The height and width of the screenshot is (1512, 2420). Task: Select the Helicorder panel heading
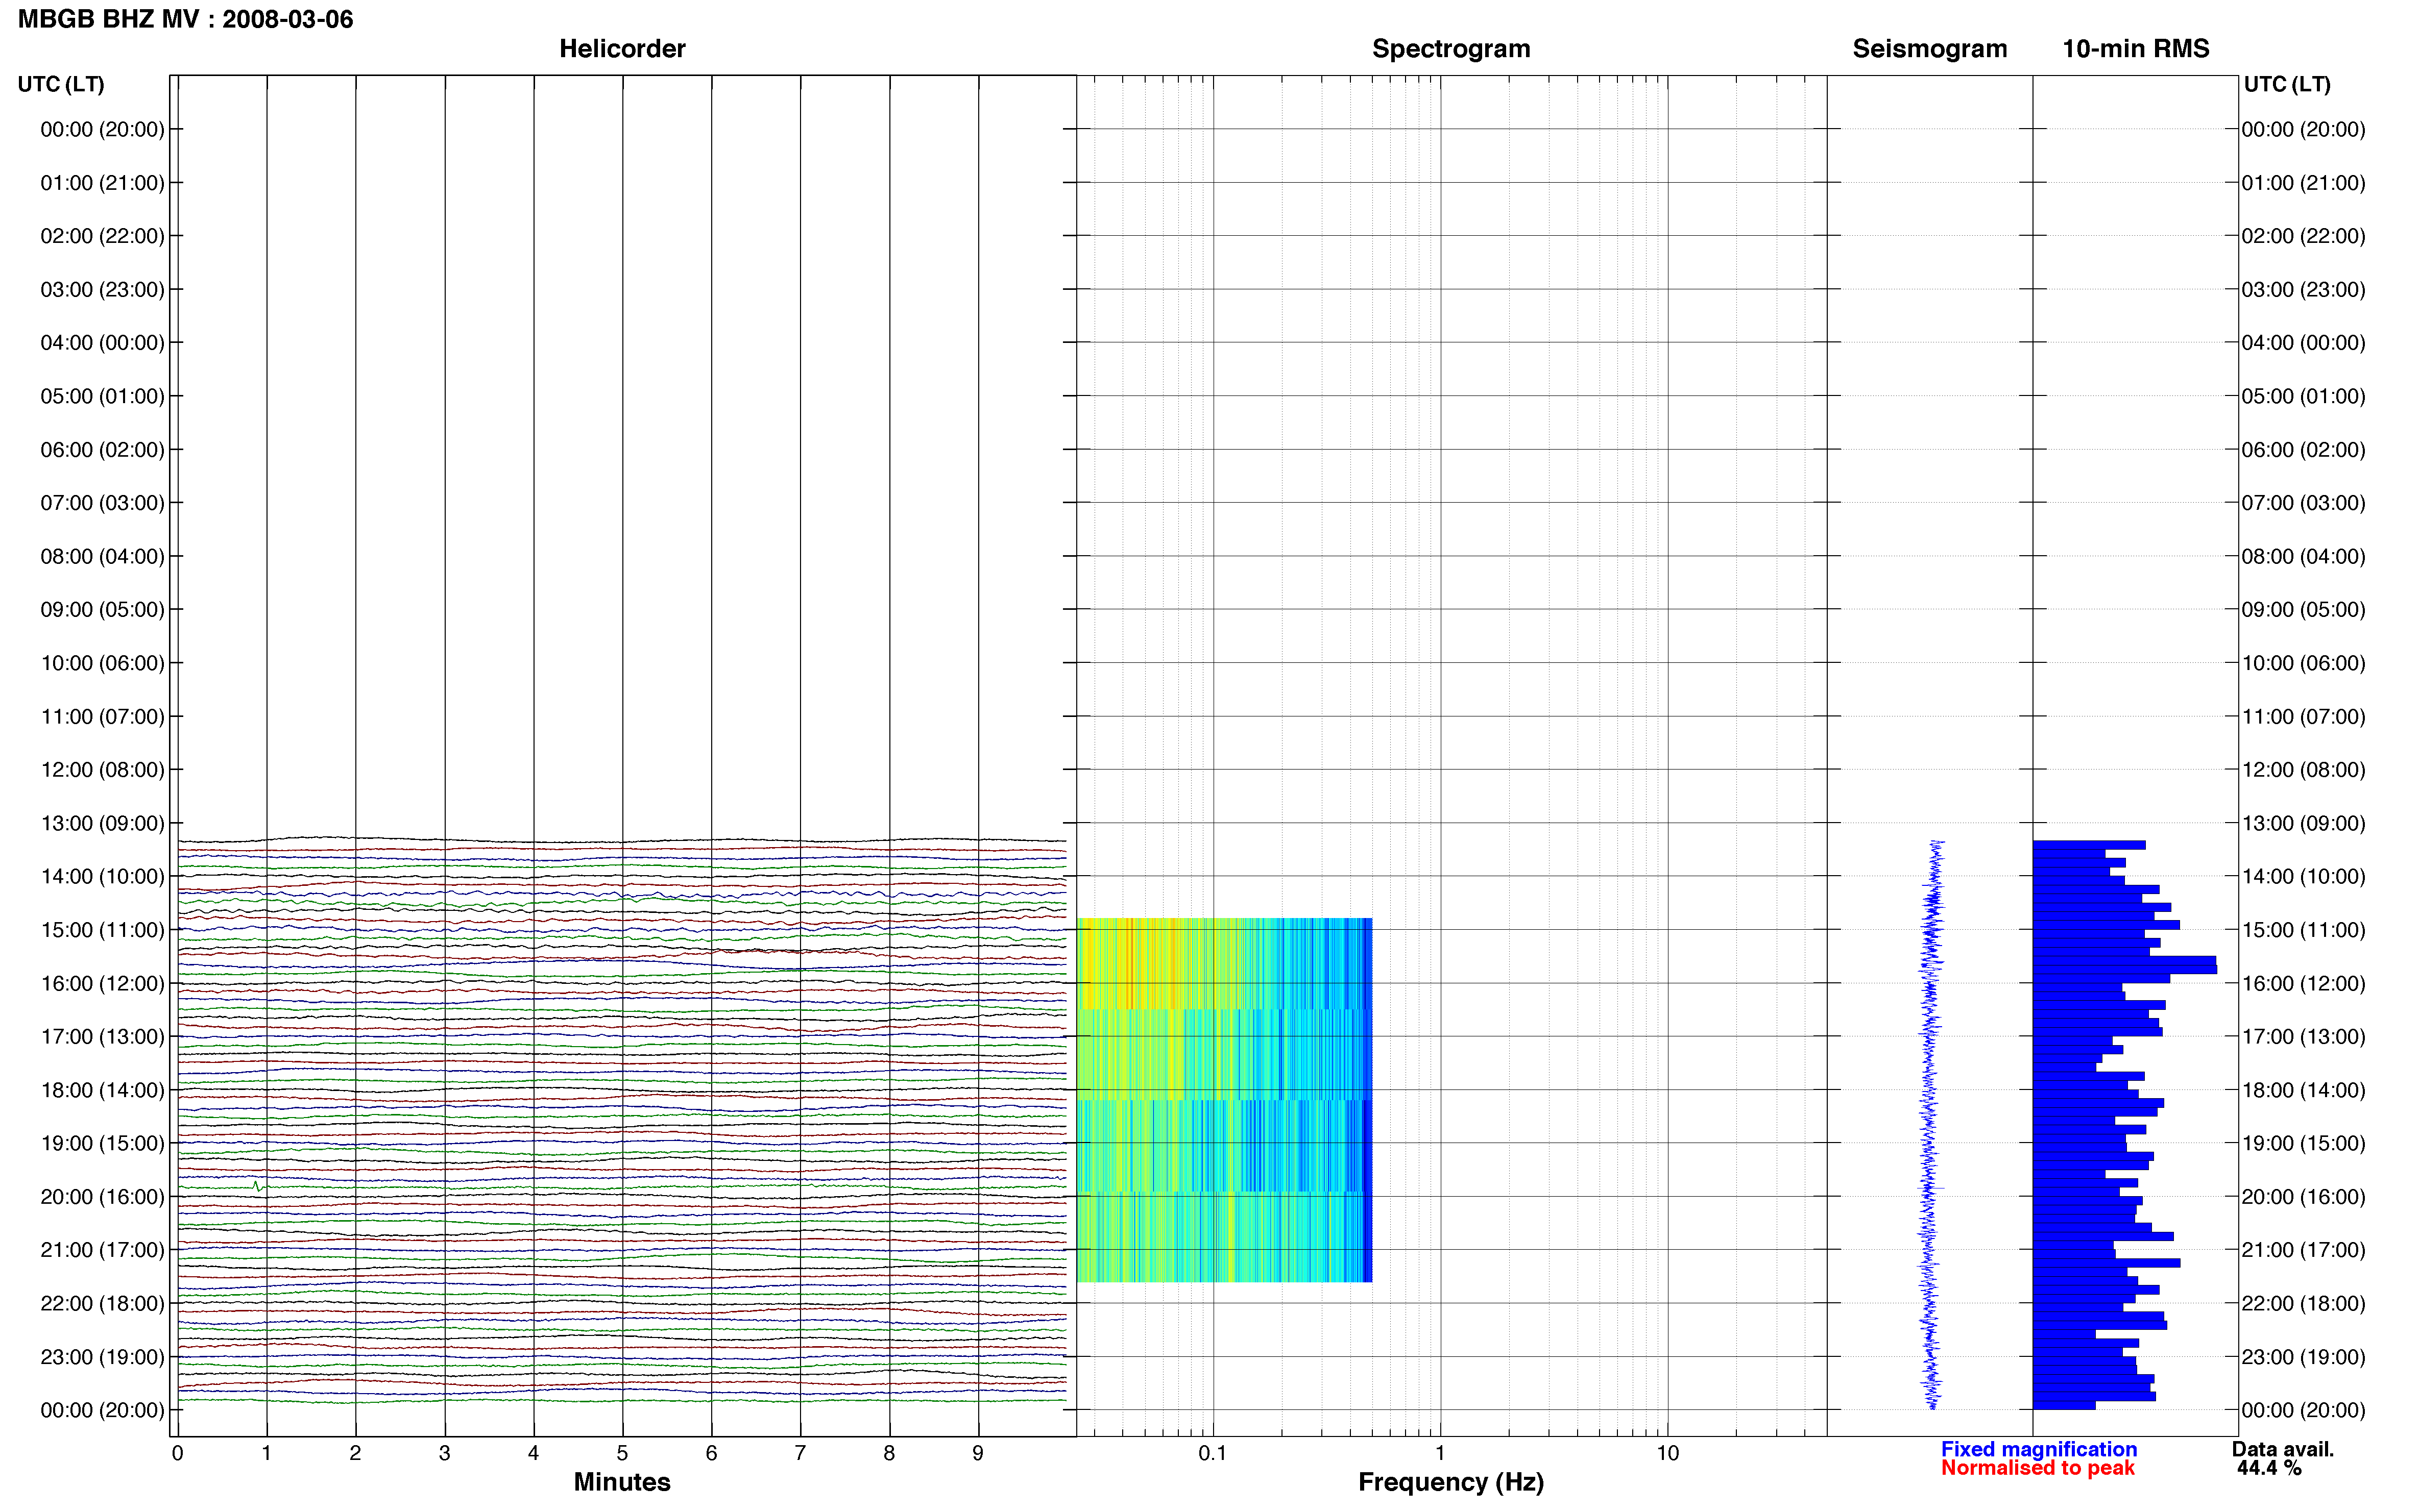[x=621, y=49]
